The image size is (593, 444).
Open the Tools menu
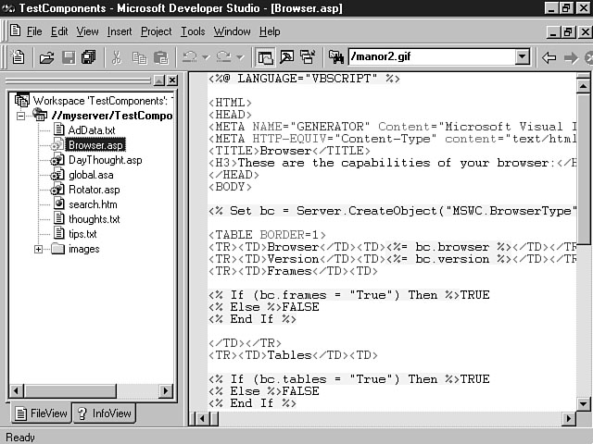(193, 31)
